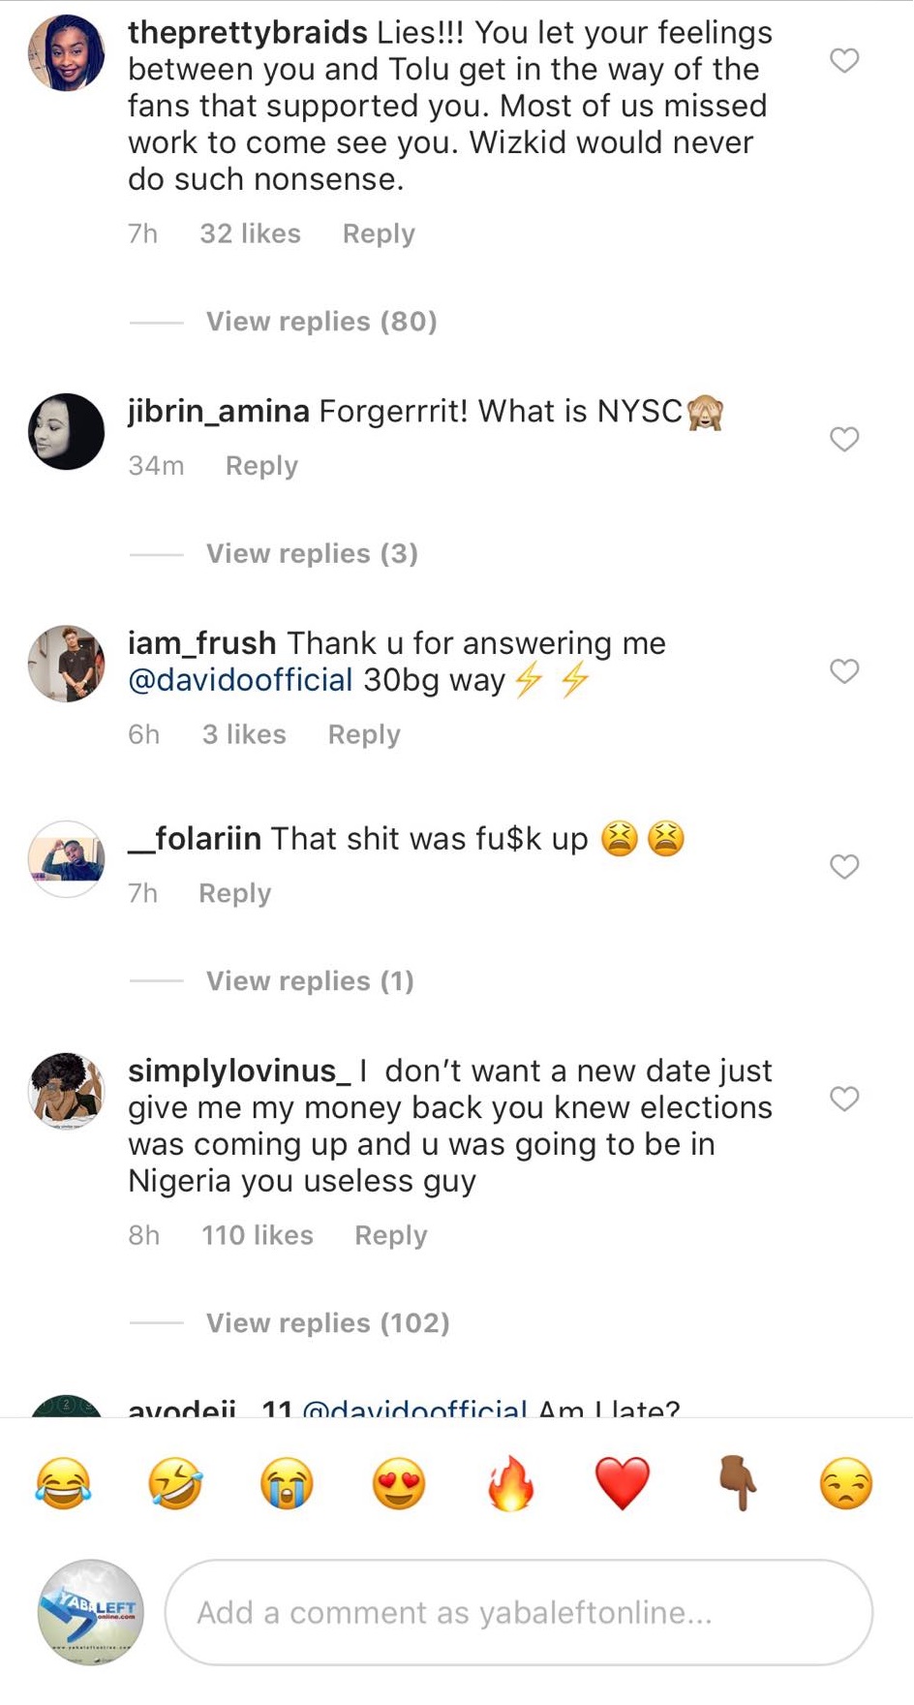Open _folariin's profile picture
The height and width of the screenshot is (1705, 914).
[66, 858]
